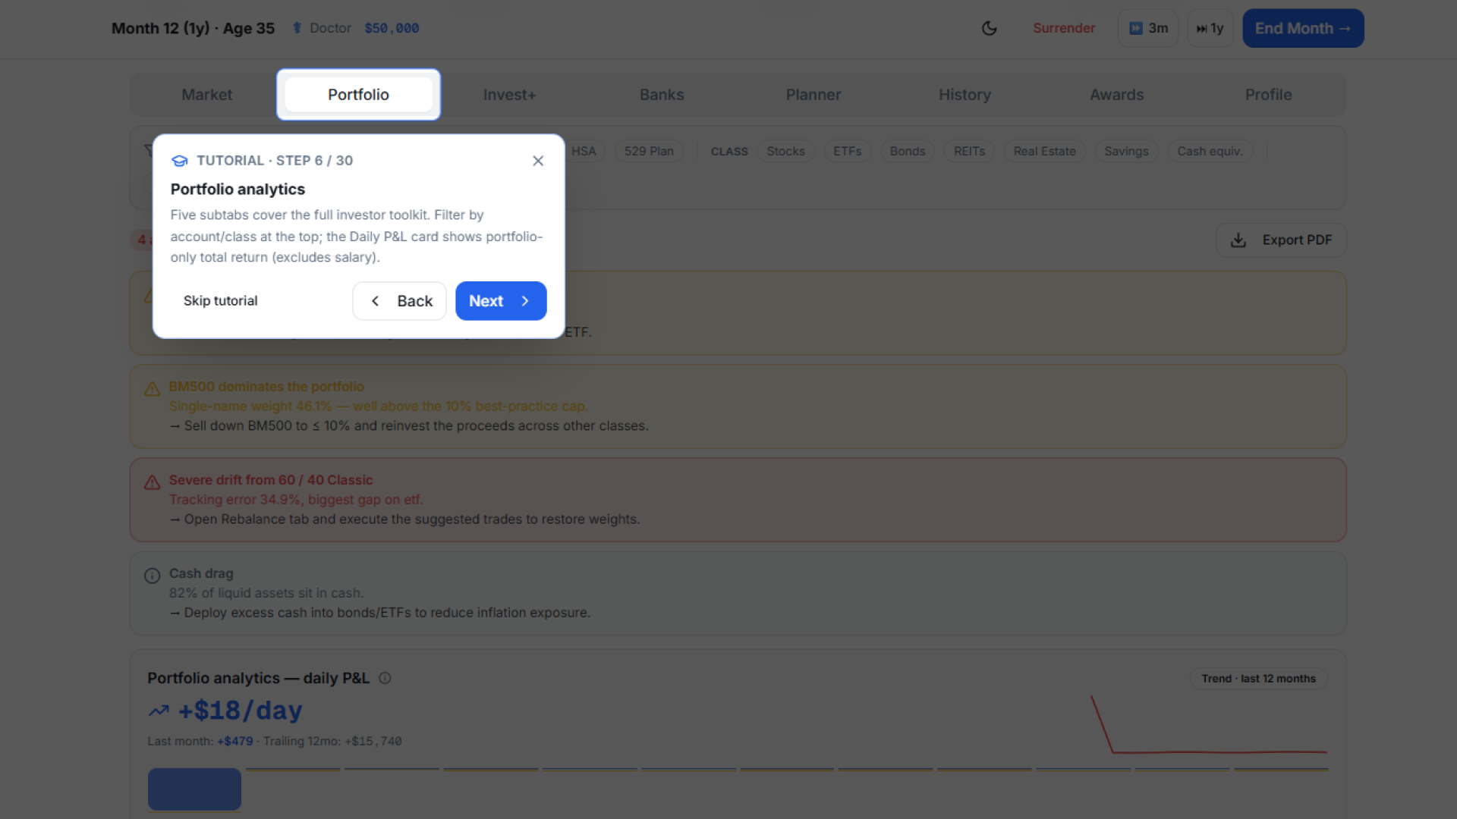The height and width of the screenshot is (819, 1457).
Task: Filter by ETFs class
Action: pos(847,151)
